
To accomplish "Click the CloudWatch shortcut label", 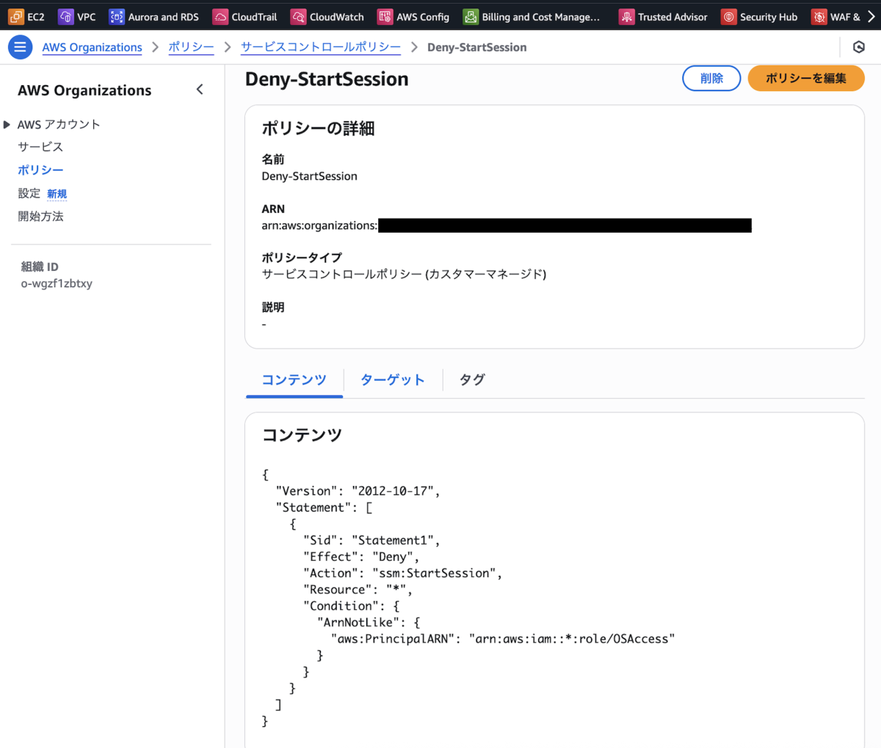I will pos(337,17).
